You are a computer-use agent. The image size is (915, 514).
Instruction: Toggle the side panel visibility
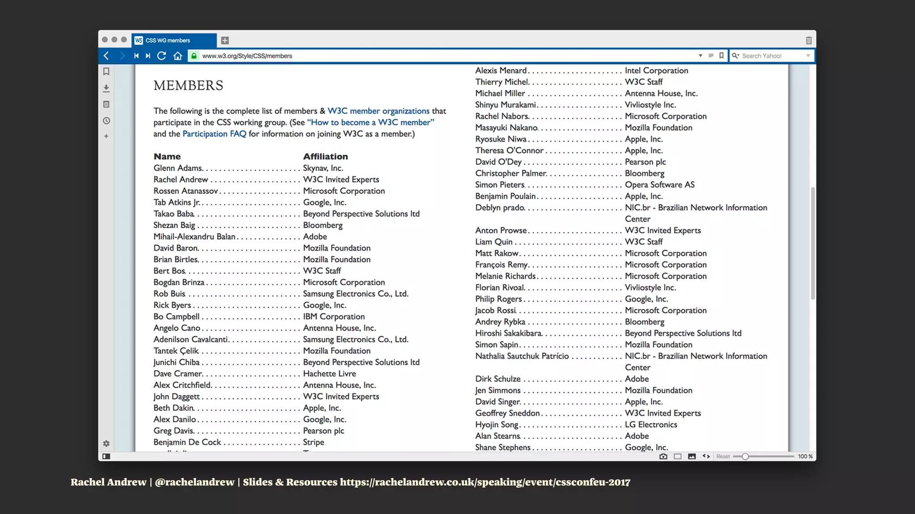[x=106, y=456]
